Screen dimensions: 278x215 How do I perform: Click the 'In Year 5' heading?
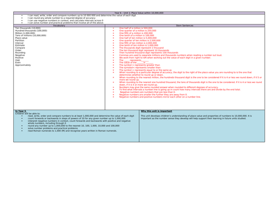point(21,111)
